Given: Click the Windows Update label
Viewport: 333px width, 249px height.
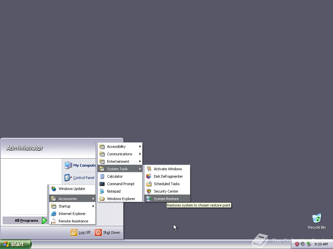Looking at the screenshot, I should pos(72,189).
